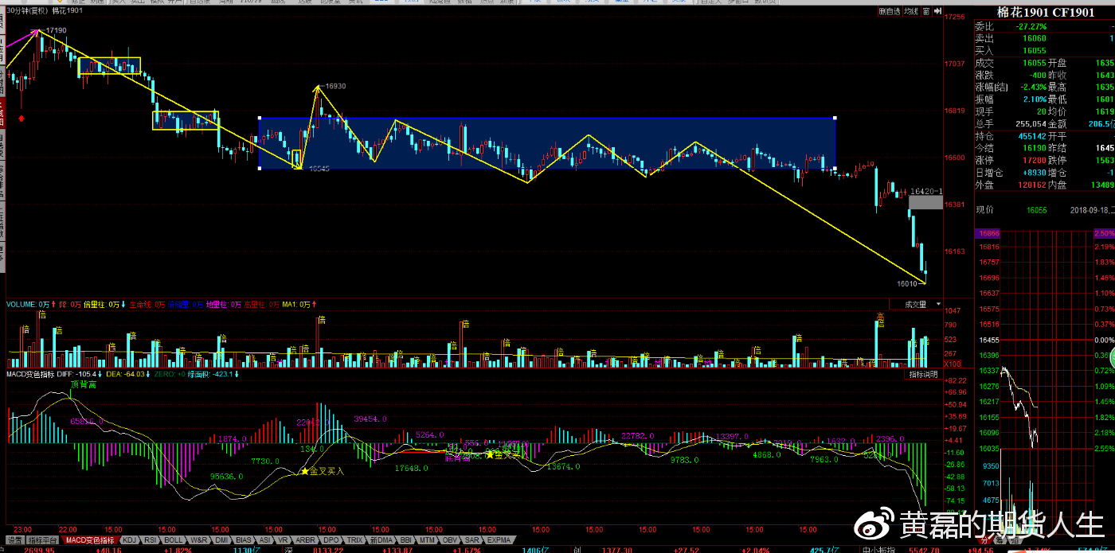This screenshot has height=553, width=1115.
Task: Click the 17190 high price label
Action: [56, 30]
